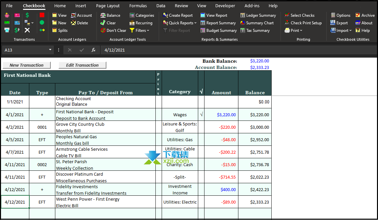Image resolution: width=378 pixels, height=220 pixels.
Task: Click the Export utility
Action: coord(339,23)
